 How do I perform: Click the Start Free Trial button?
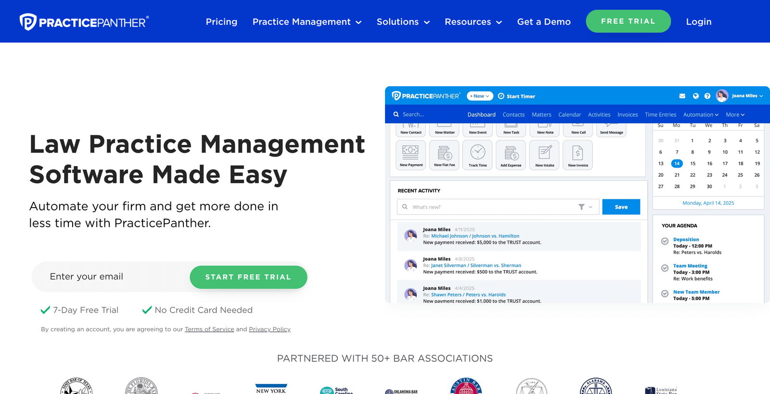pyautogui.click(x=248, y=277)
